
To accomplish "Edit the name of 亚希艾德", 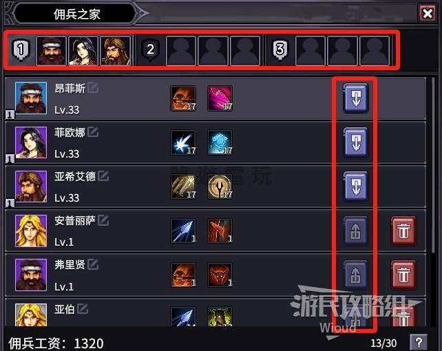I will 103,176.
